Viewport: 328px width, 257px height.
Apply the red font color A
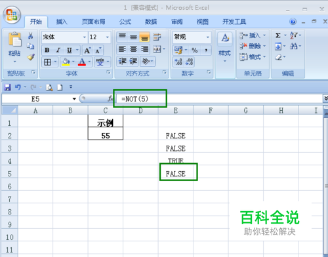(82, 62)
